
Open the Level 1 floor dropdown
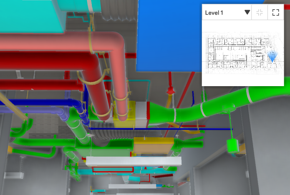pyautogui.click(x=247, y=12)
